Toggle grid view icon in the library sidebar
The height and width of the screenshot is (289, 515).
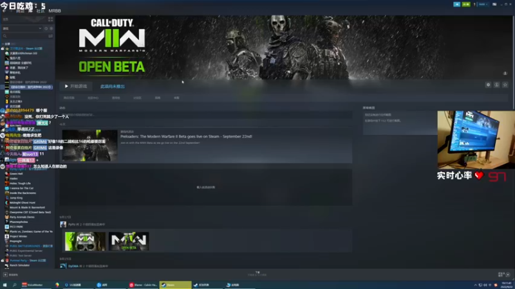51,19
